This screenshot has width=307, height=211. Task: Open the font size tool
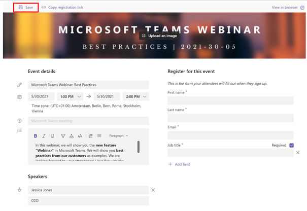click(80, 136)
